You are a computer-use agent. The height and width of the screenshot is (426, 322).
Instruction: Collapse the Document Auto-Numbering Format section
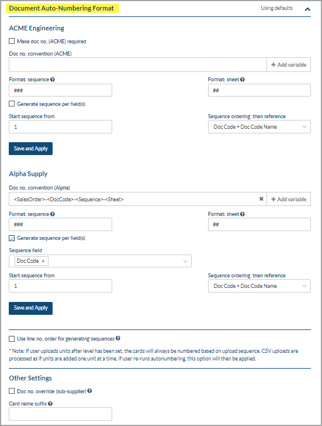[x=307, y=9]
